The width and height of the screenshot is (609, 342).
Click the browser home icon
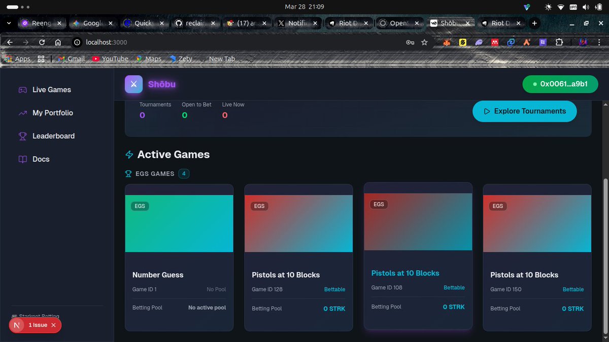click(x=58, y=43)
